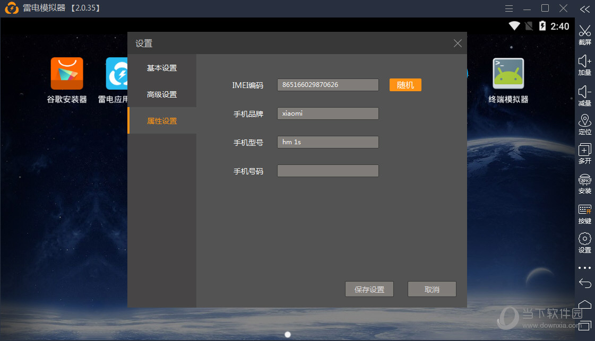Switch to the 基本设置 tab
The width and height of the screenshot is (595, 341).
(x=162, y=68)
